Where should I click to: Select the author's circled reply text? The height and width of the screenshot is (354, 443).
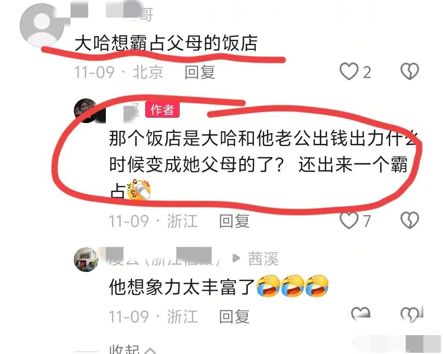pyautogui.click(x=263, y=164)
